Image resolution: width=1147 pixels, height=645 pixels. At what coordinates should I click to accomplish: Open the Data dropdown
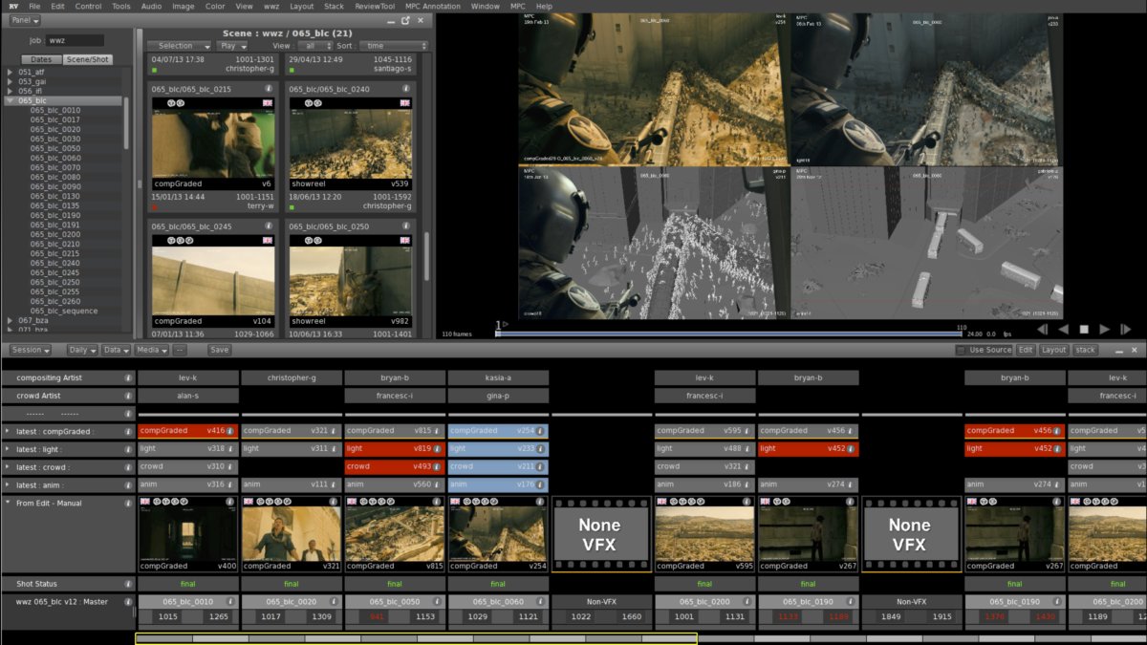(x=116, y=350)
